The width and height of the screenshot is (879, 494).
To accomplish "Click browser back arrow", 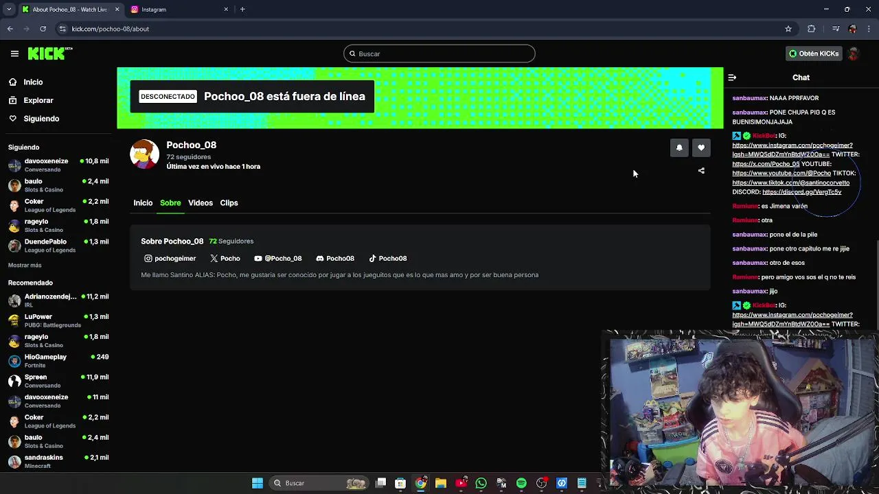I will click(10, 29).
